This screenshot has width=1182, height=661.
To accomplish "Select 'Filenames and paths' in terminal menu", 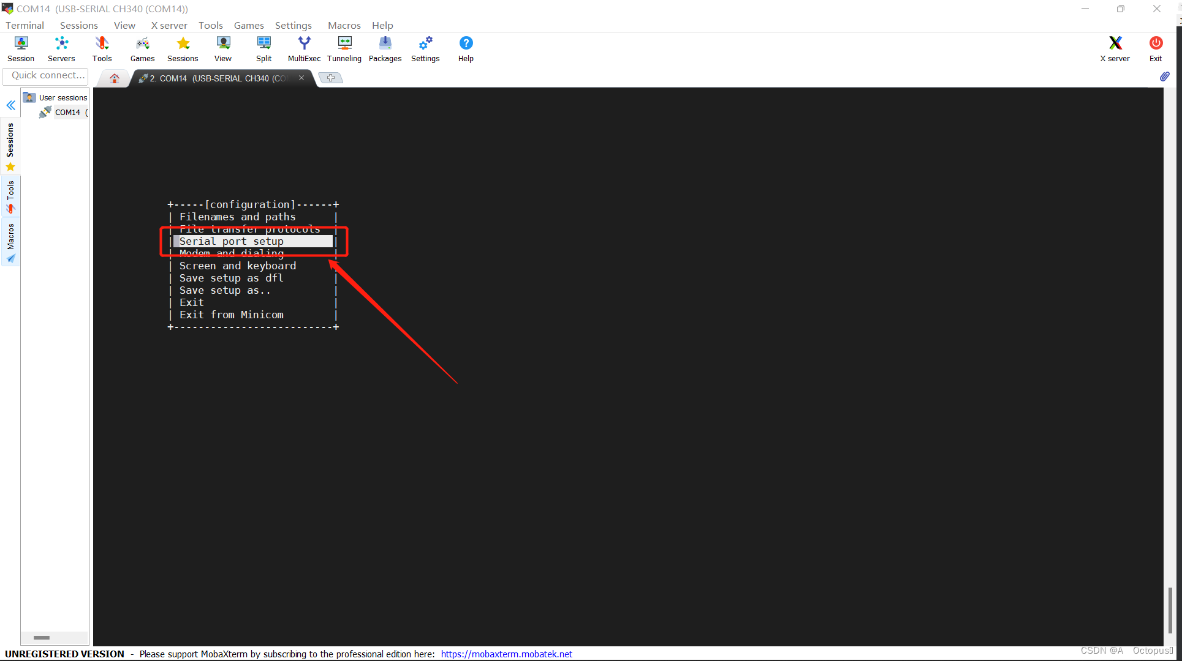I will click(x=238, y=217).
